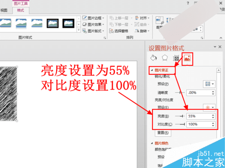Apply thick black frame picture style

68,23
